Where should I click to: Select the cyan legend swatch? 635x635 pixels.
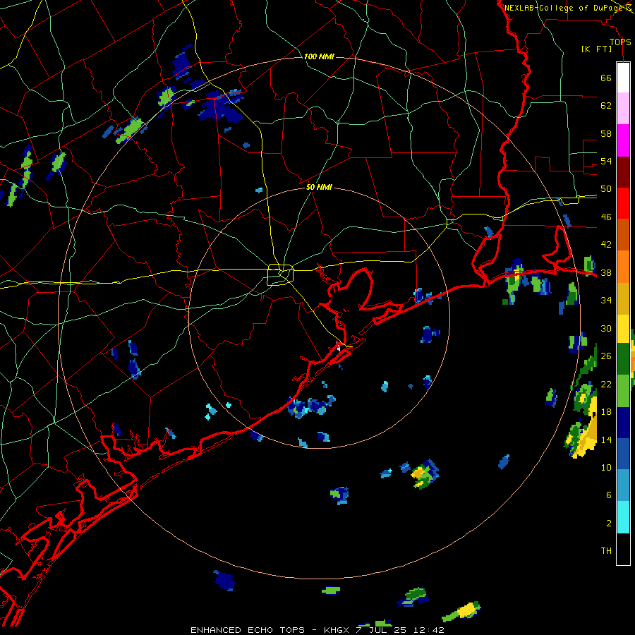click(623, 517)
